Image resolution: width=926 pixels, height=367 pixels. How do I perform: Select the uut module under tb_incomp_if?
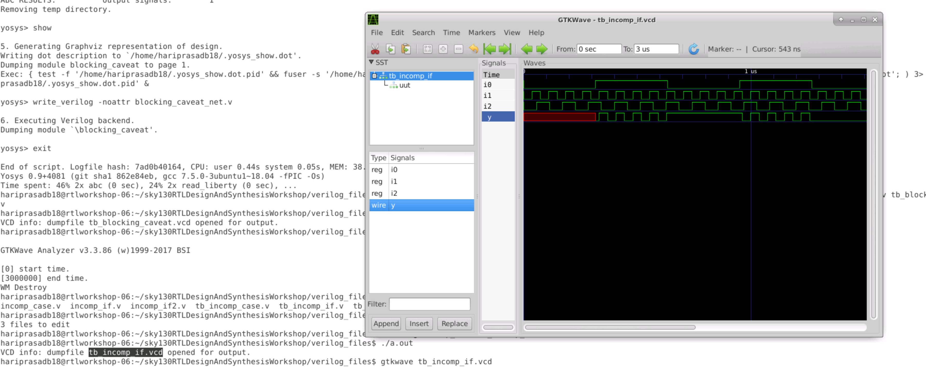click(x=405, y=85)
